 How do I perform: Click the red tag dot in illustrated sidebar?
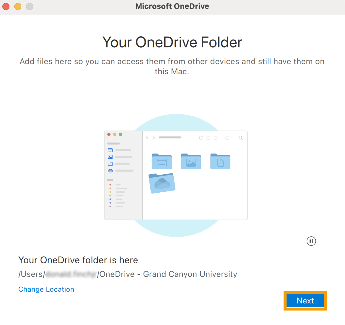(x=110, y=185)
